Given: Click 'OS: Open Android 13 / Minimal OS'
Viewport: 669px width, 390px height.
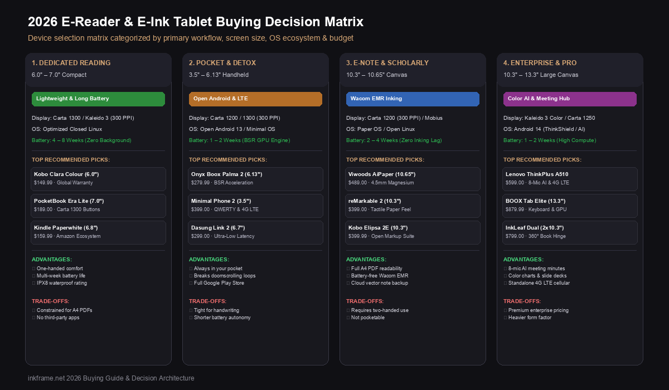Looking at the screenshot, I should tap(232, 129).
